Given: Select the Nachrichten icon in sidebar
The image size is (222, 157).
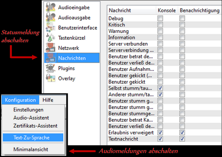Looking at the screenshot, I should click(x=51, y=58).
